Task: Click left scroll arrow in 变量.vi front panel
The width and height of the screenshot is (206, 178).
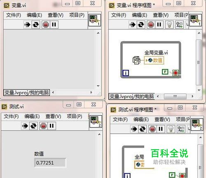Action: [53, 93]
